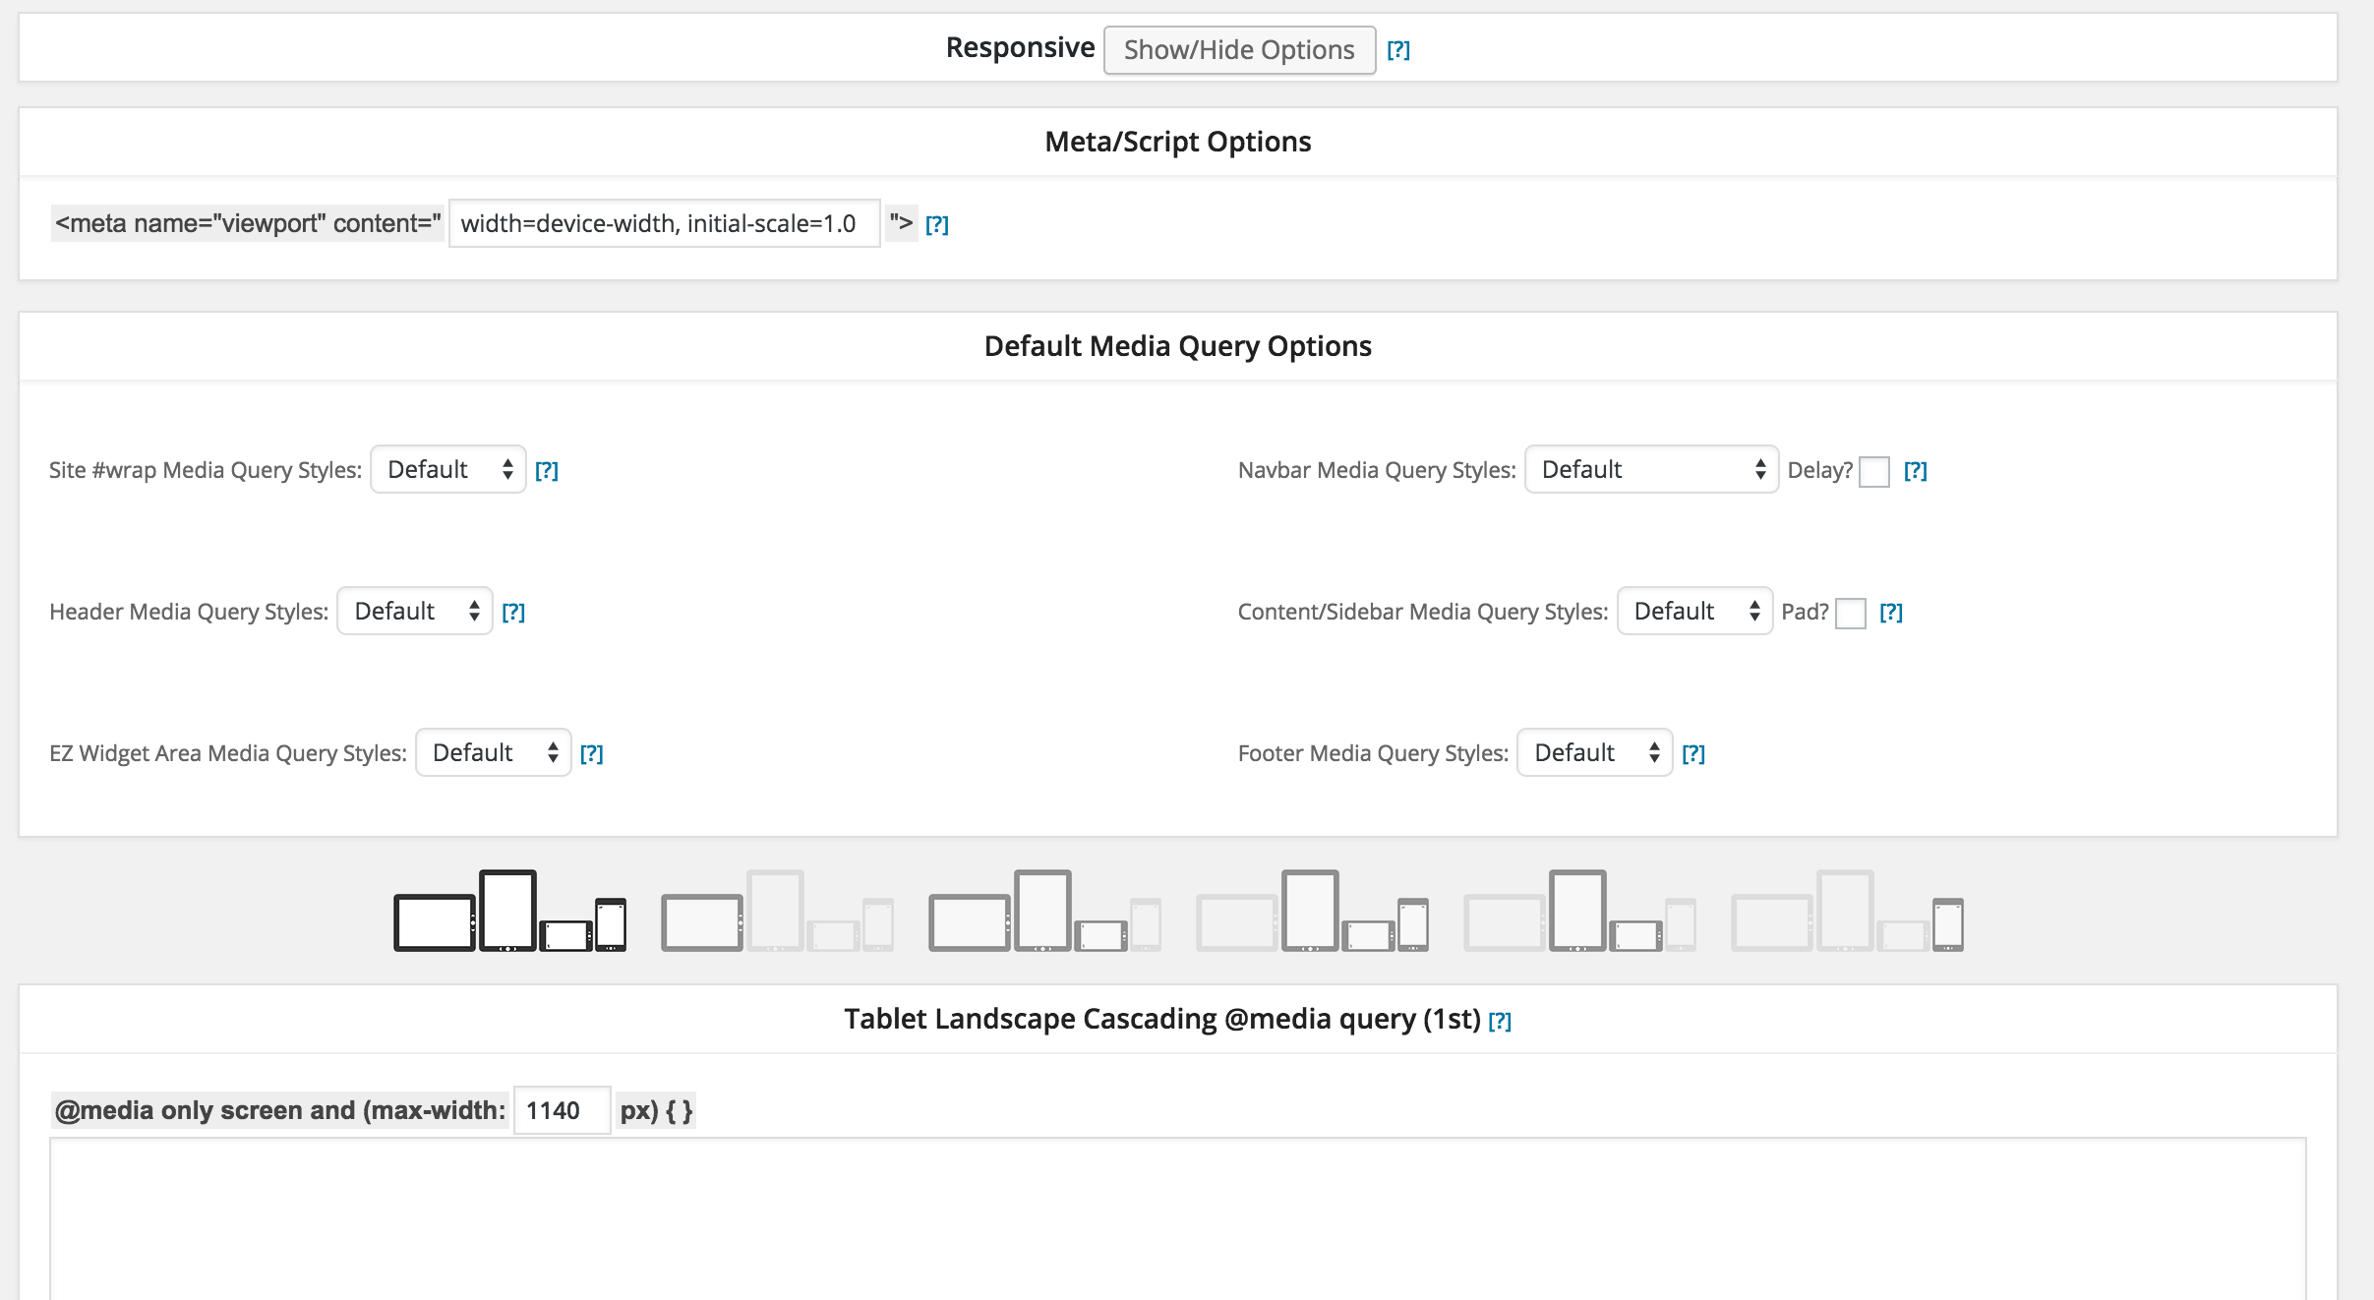Open Header Media Query Styles dropdown
Image resolution: width=2374 pixels, height=1300 pixels.
tap(415, 612)
